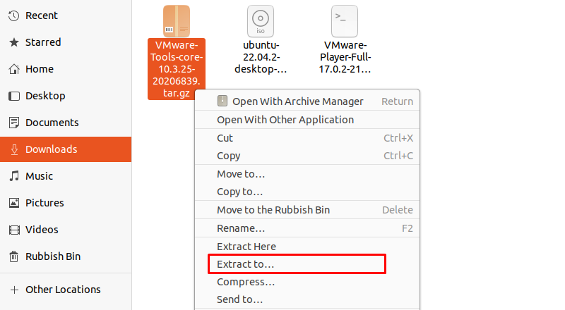This screenshot has width=565, height=310.
Task: Choose Rename… from context menu
Action: click(x=307, y=228)
